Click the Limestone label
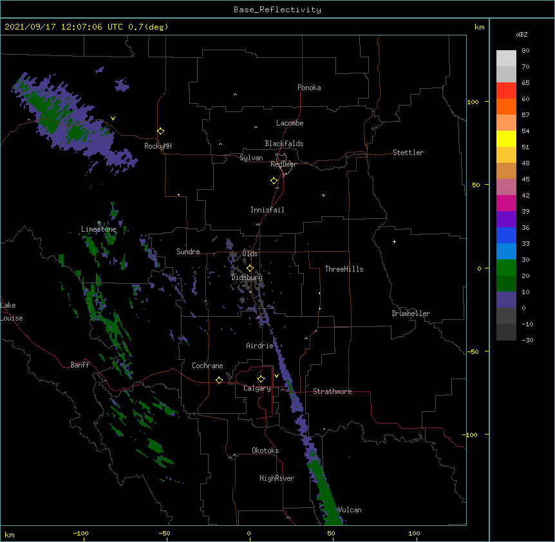Image resolution: width=555 pixels, height=542 pixels. pyautogui.click(x=99, y=229)
